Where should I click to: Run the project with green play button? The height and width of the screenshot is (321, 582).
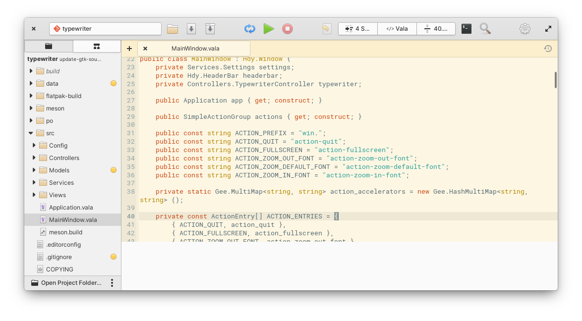pos(269,29)
